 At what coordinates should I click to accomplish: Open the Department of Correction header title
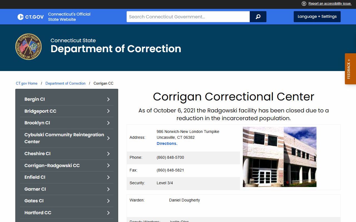[x=116, y=49]
